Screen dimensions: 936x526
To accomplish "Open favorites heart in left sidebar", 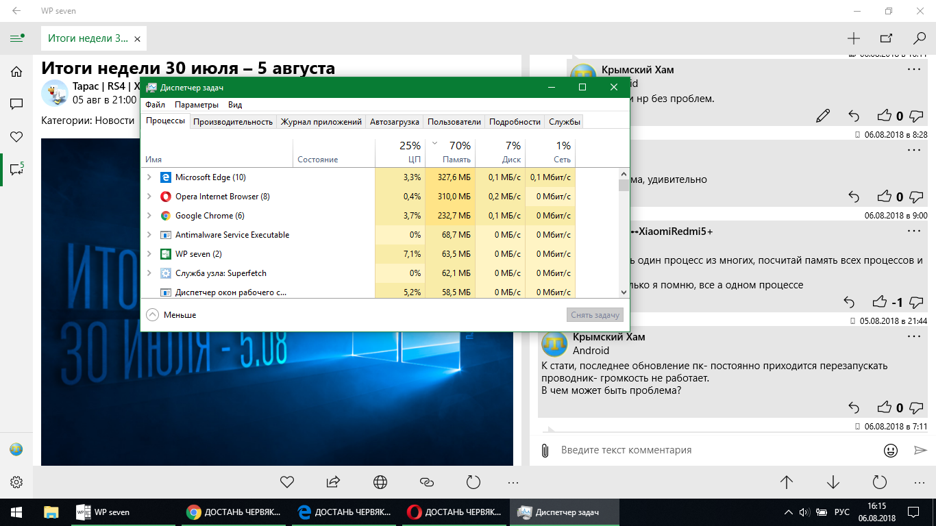I will (x=16, y=137).
